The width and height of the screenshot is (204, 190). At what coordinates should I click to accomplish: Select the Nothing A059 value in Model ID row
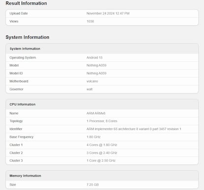pyautogui.click(x=97, y=73)
